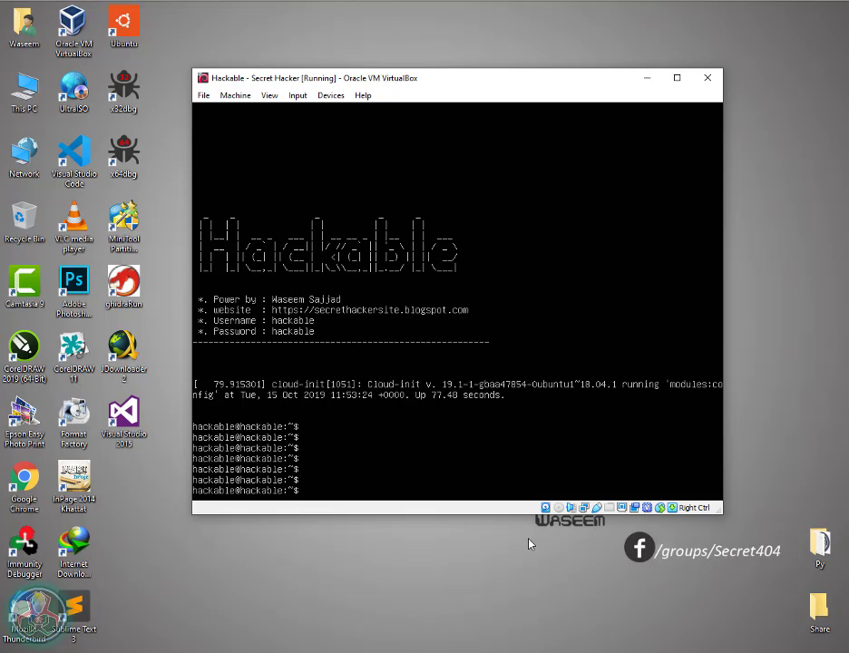849x653 pixels.
Task: Select the Sublime Text 3 desktop icon
Action: [74, 617]
